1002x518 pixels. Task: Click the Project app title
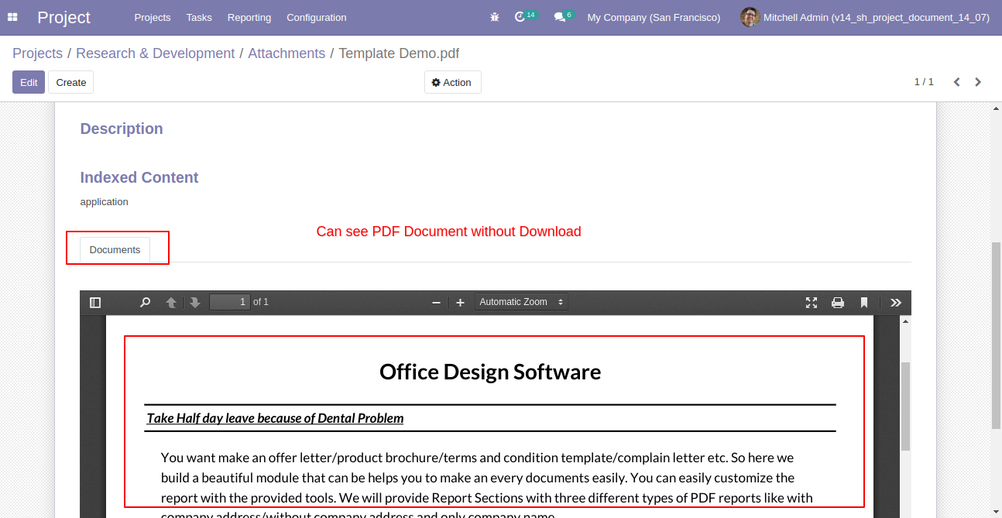pos(63,17)
